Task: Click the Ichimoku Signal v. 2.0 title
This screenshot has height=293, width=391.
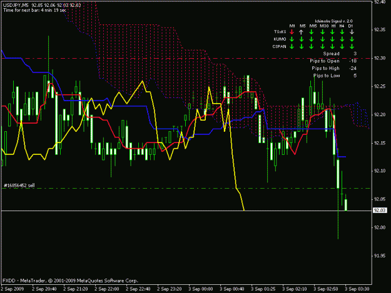Action: [x=333, y=21]
